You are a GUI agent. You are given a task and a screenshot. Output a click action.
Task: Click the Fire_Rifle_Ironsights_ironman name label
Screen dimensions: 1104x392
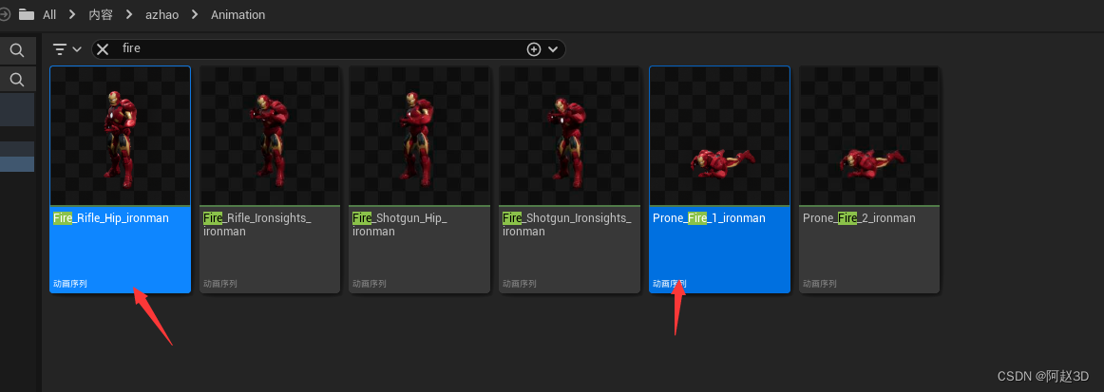pyautogui.click(x=257, y=225)
